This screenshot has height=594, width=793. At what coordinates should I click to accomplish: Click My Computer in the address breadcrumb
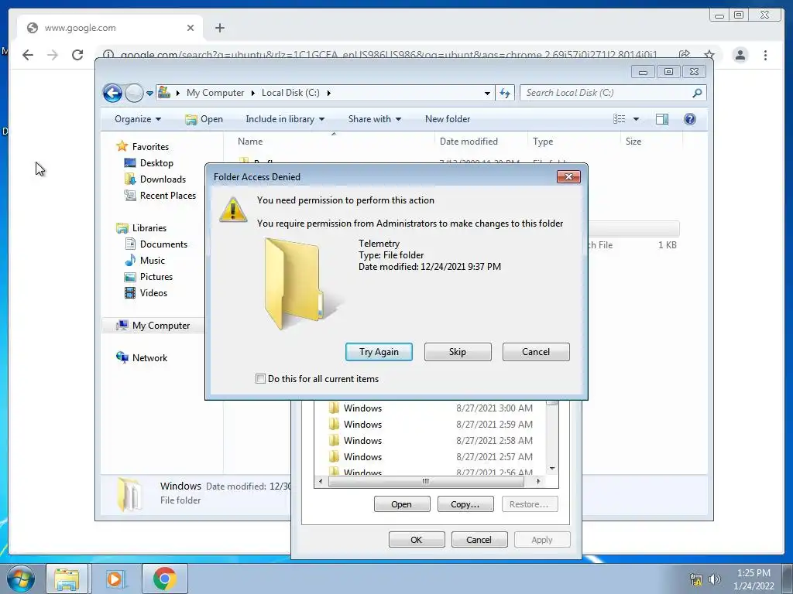click(215, 93)
